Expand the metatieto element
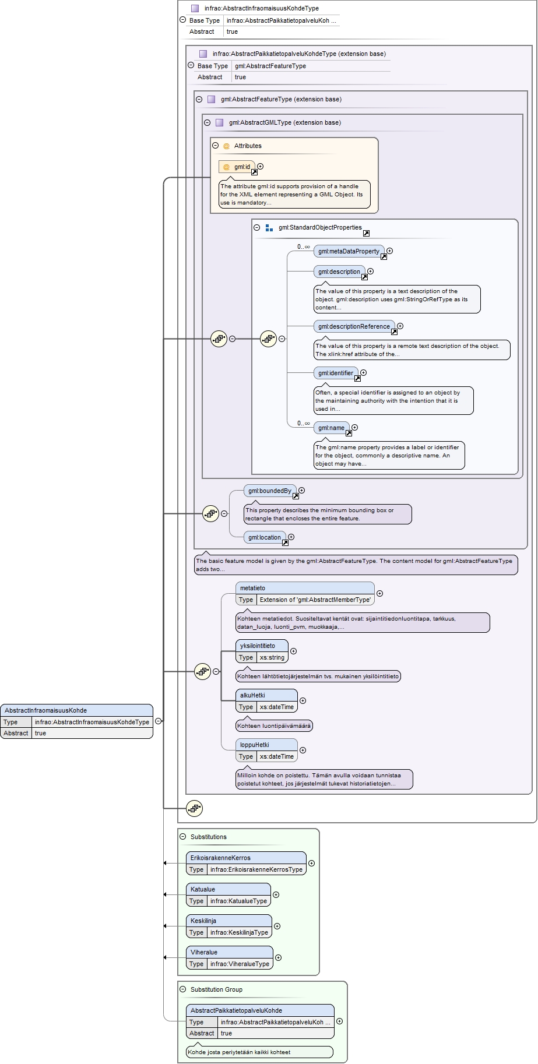The width and height of the screenshot is (538, 1064). tap(379, 593)
